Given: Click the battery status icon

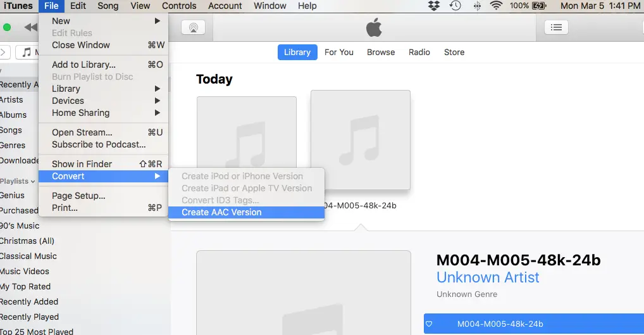Looking at the screenshot, I should 540,6.
